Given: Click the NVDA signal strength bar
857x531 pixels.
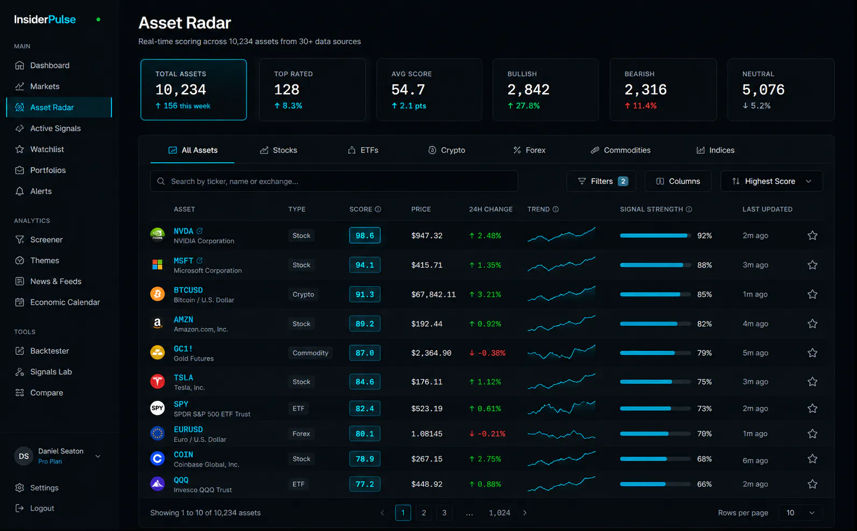Looking at the screenshot, I should 656,235.
